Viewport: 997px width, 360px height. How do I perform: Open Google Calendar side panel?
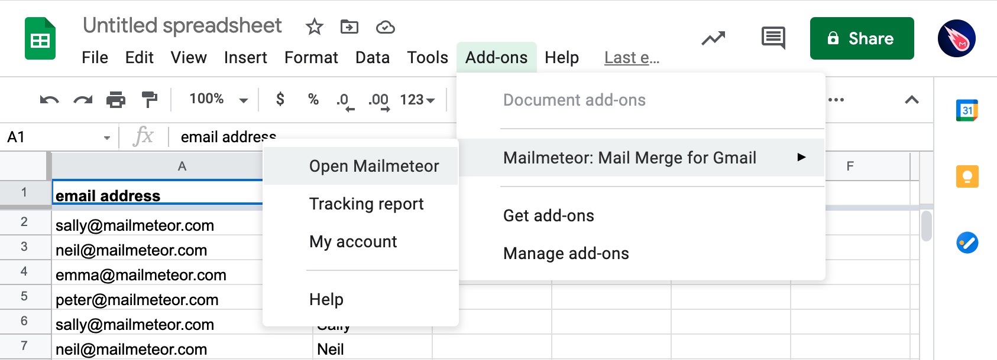(x=967, y=110)
